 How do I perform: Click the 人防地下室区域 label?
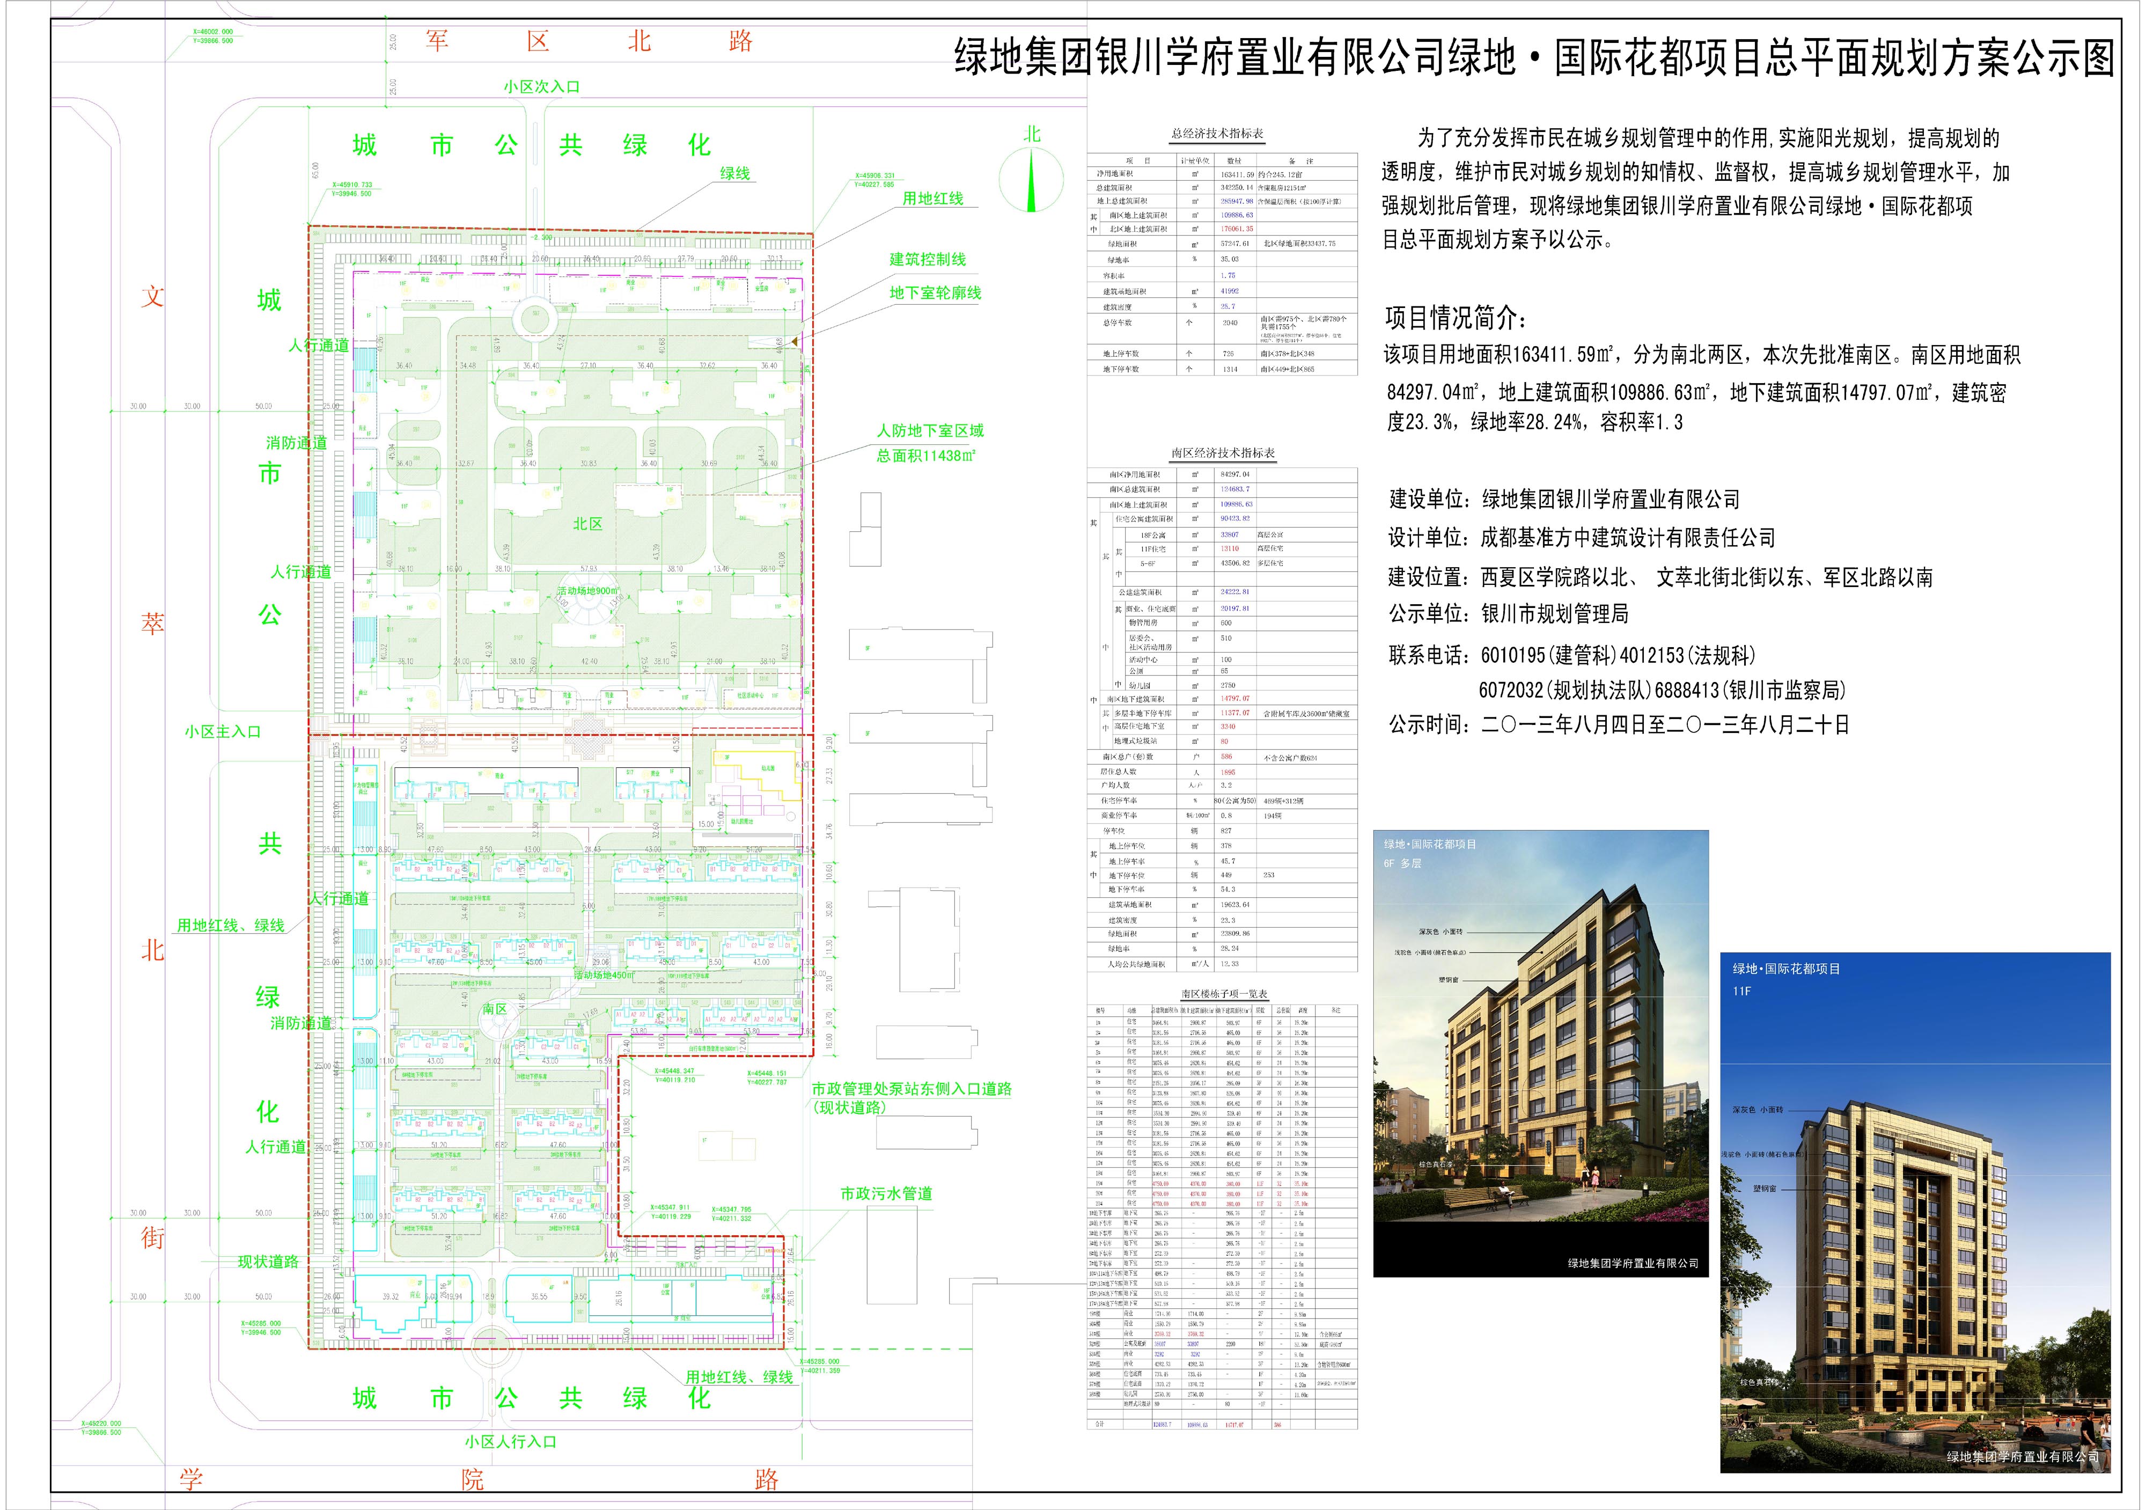930,430
